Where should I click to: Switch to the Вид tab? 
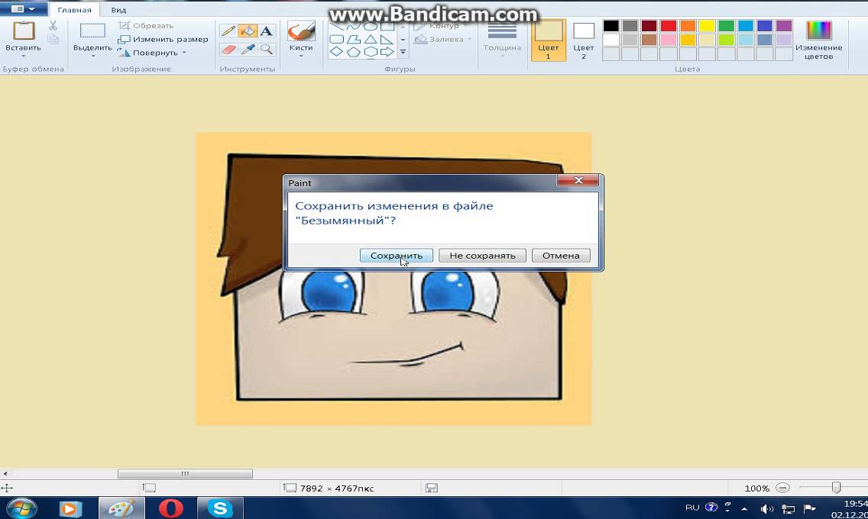click(118, 10)
